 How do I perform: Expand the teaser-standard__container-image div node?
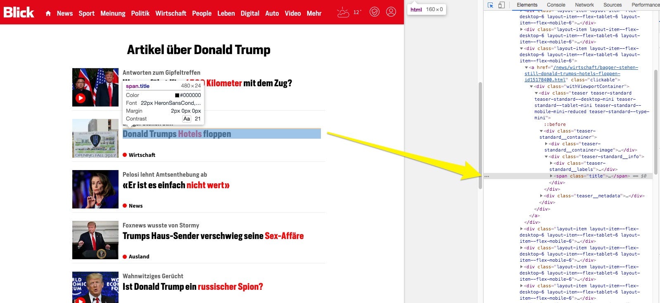546,144
